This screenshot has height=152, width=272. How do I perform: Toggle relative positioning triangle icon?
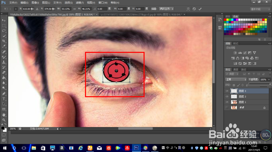coord(37,9)
